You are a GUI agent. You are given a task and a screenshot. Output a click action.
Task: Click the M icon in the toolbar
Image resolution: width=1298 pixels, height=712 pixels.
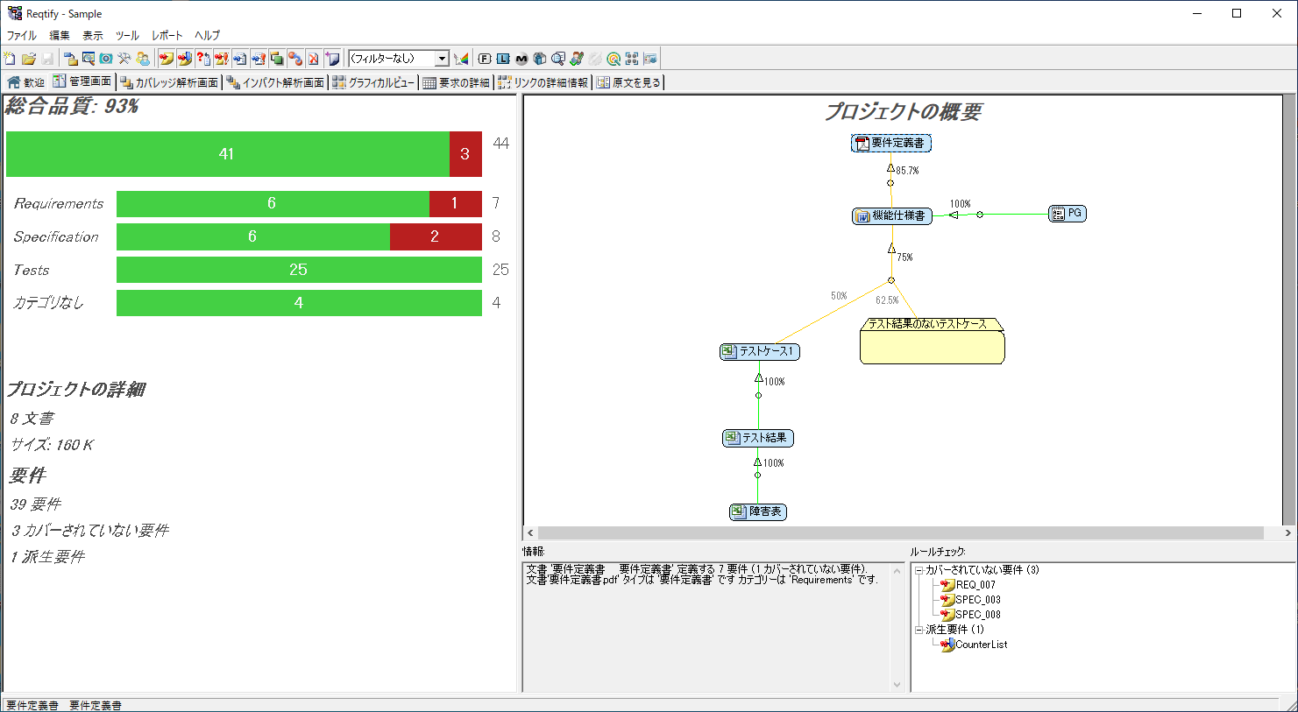point(521,59)
